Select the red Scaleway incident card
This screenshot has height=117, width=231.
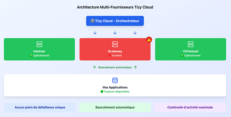(115, 49)
